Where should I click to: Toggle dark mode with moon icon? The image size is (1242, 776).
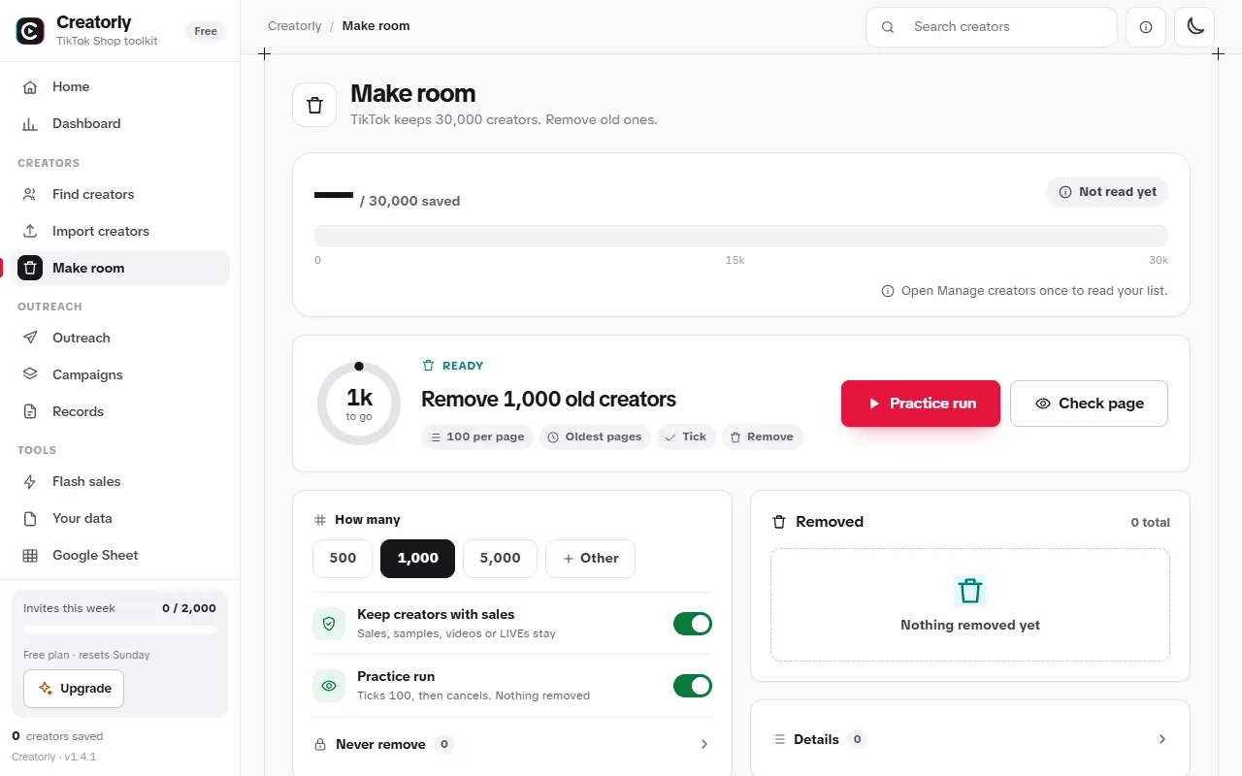(x=1194, y=27)
